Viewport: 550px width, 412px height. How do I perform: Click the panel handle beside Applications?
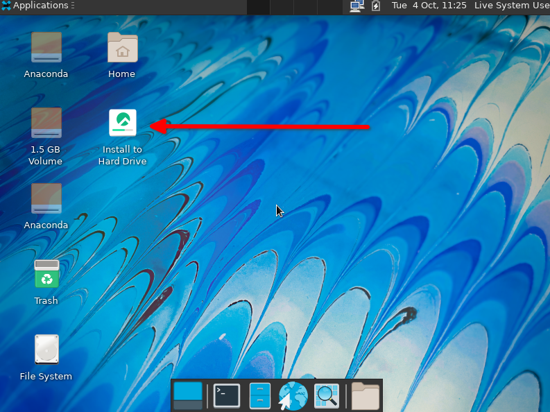pyautogui.click(x=73, y=6)
